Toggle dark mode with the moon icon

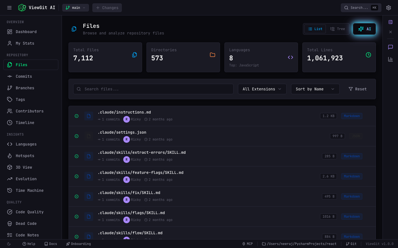click(x=9, y=244)
